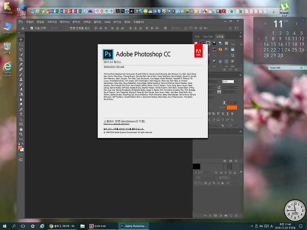This screenshot has width=307, height=230.
Task: Click the Change Screen Mode icon
Action: click(21, 160)
